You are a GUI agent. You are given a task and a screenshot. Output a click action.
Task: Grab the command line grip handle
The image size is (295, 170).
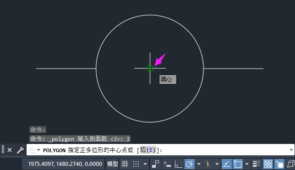[x=3, y=149]
